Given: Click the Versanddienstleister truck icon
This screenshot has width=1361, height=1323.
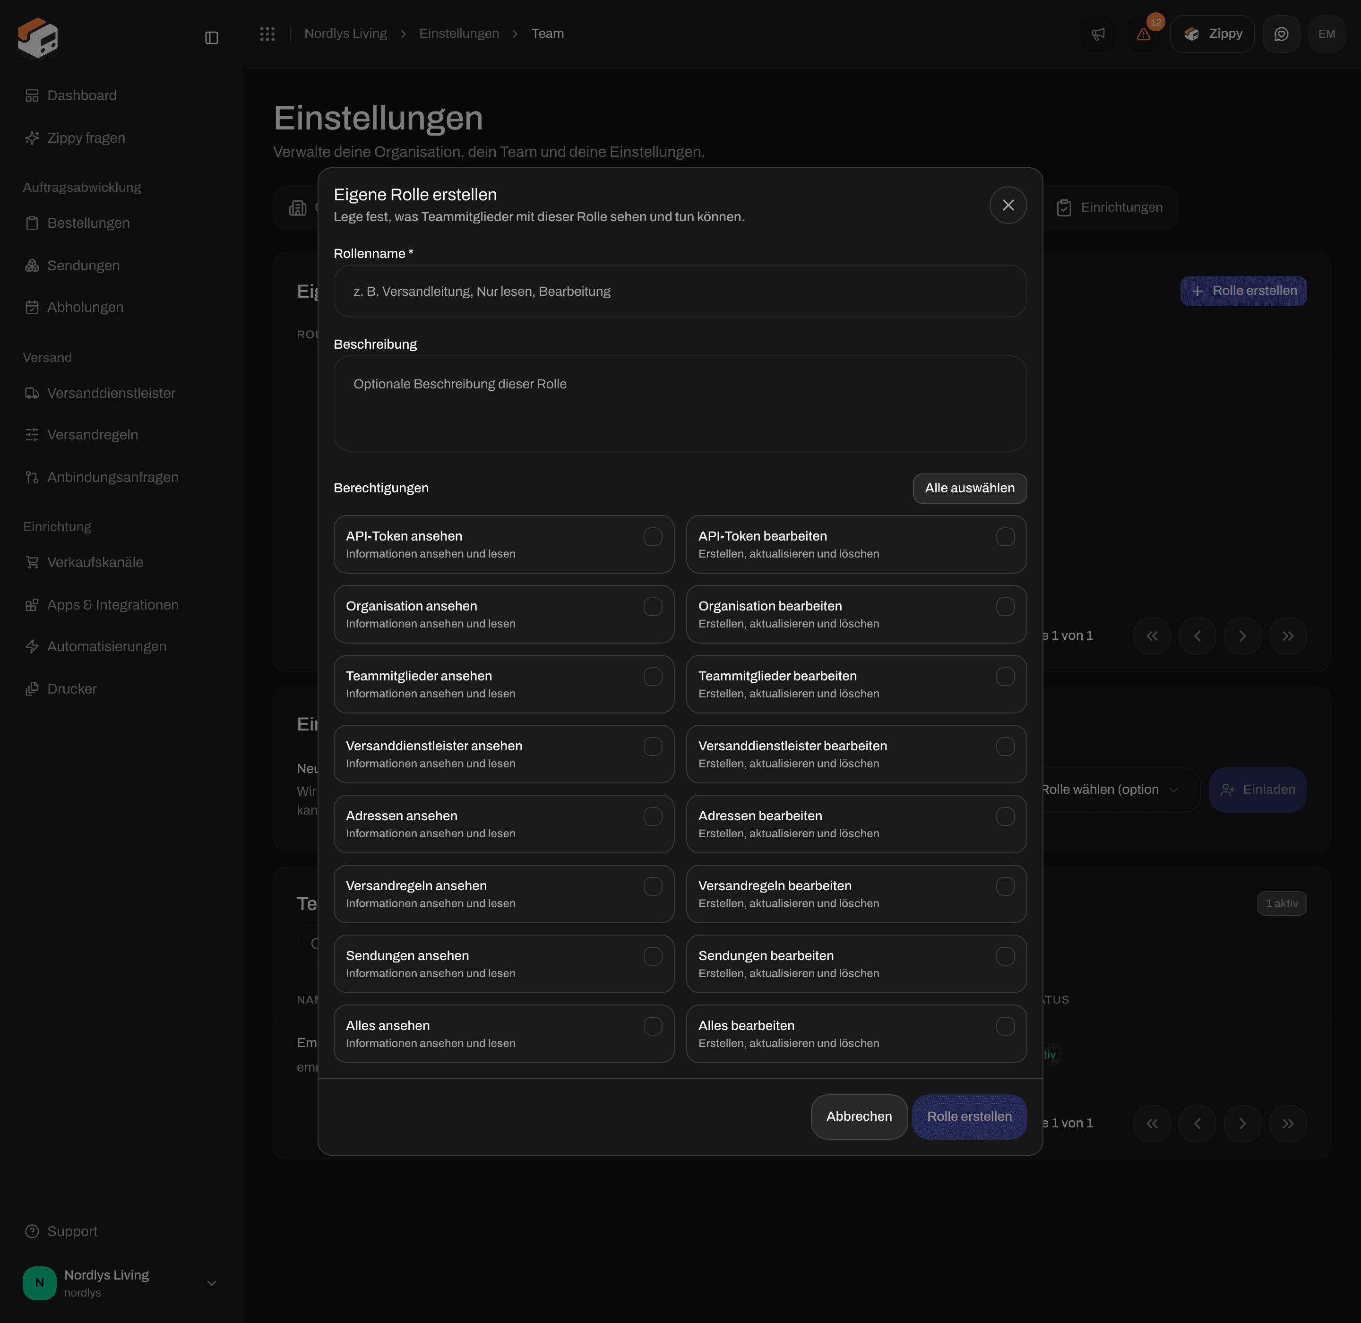Looking at the screenshot, I should tap(32, 393).
